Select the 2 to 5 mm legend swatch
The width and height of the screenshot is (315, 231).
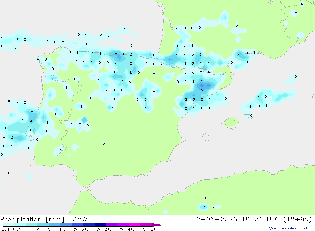tap(43, 225)
